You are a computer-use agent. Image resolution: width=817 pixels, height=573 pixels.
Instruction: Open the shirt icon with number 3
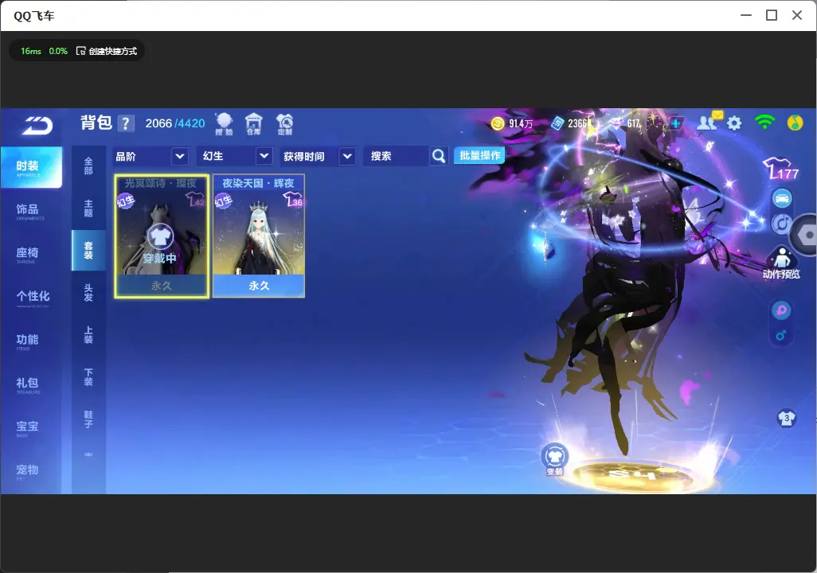786,419
